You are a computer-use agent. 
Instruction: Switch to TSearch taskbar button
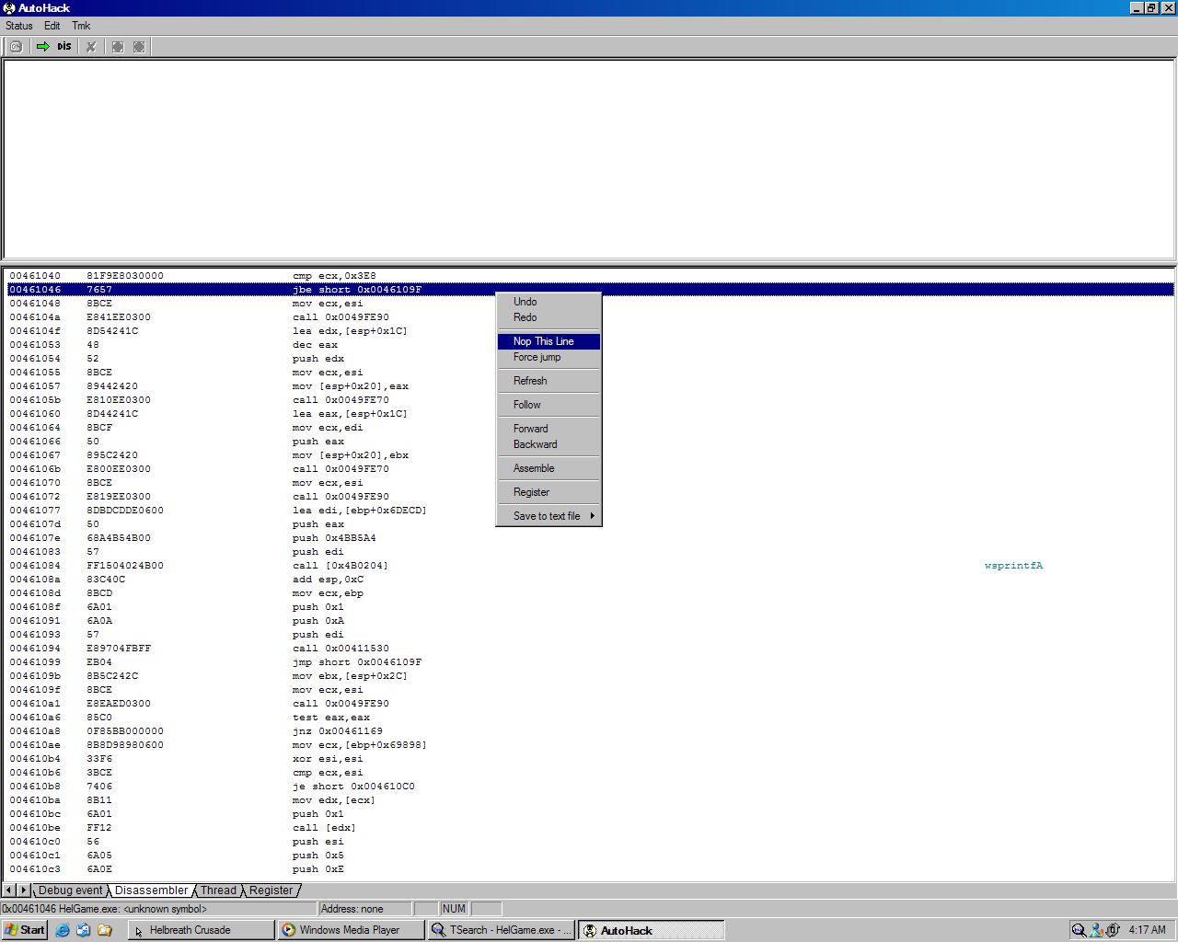[502, 930]
